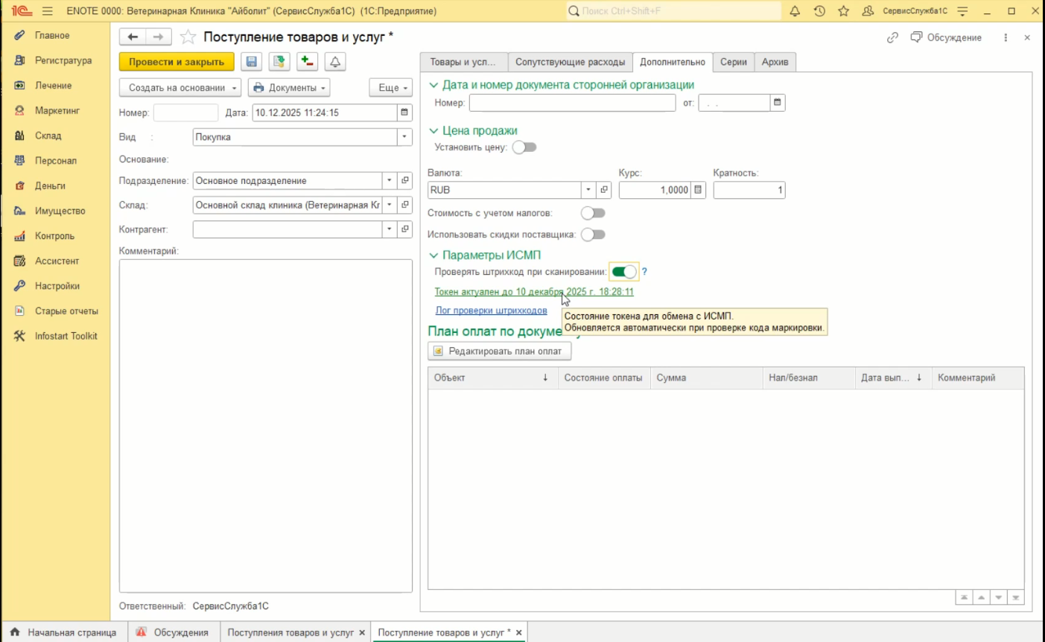This screenshot has width=1045, height=642.
Task: Click the save document floppy disk icon
Action: [251, 62]
